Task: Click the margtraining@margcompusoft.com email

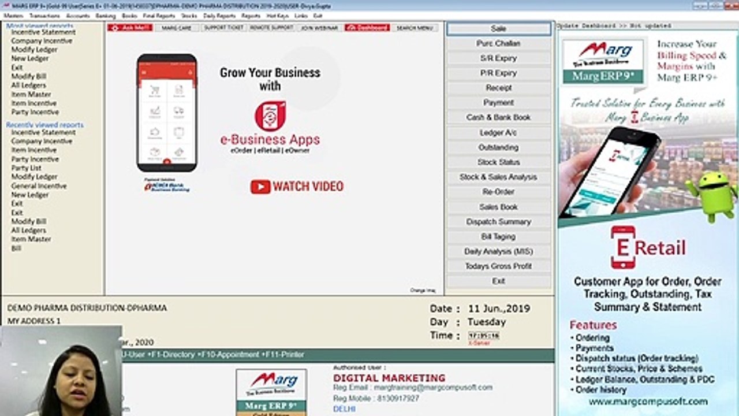Action: (x=433, y=388)
